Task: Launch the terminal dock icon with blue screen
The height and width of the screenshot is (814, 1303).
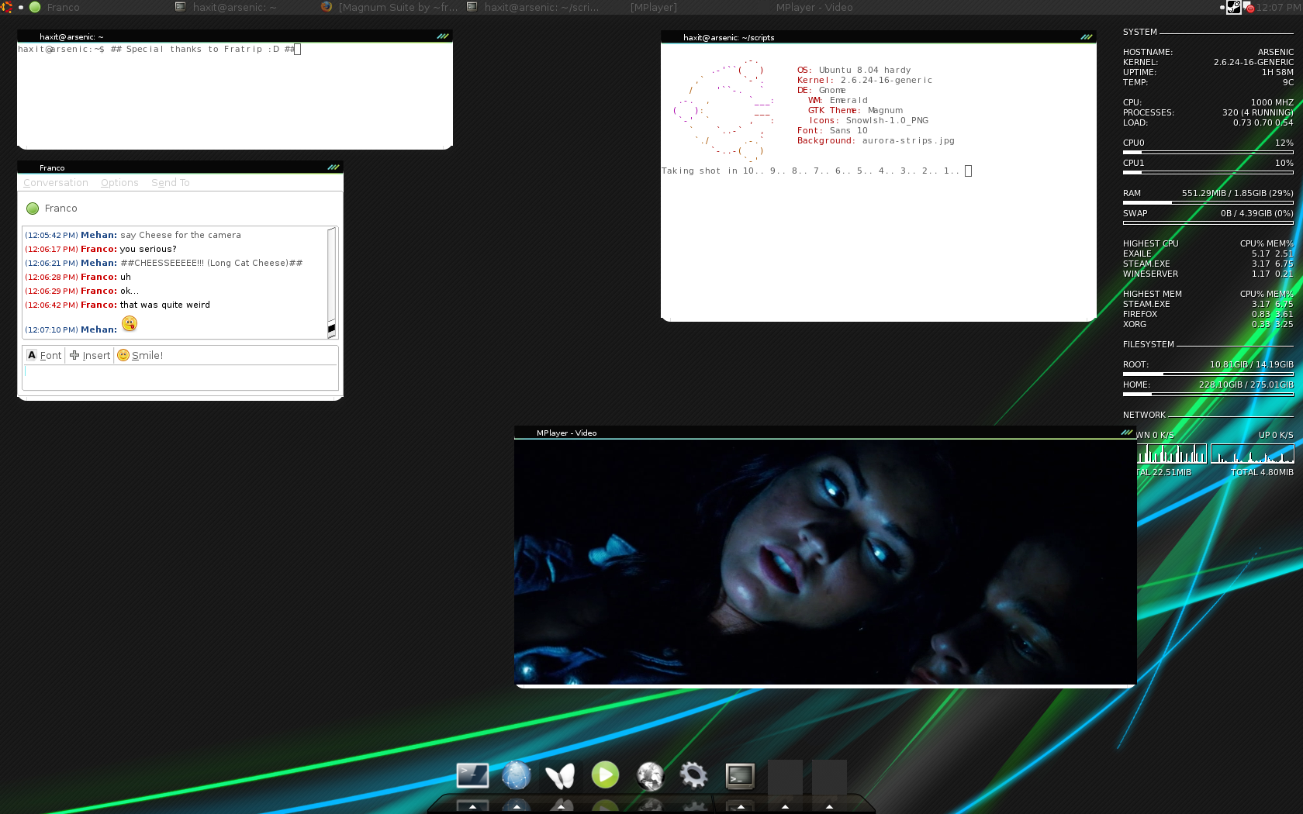Action: coord(472,775)
